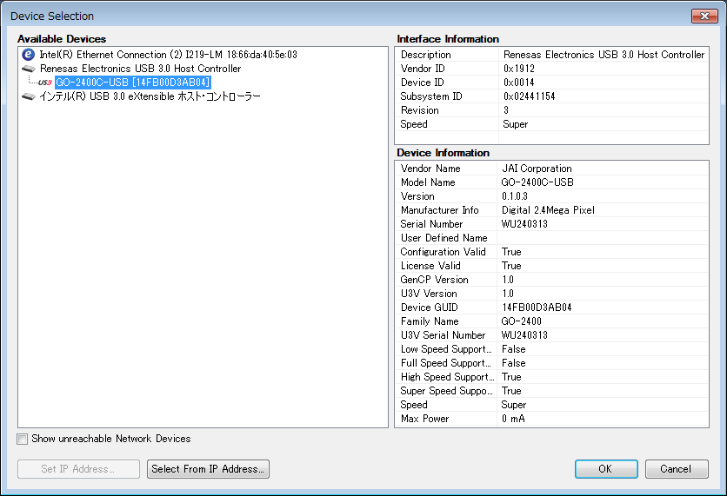Click the GenCP Version value 1.0
The height and width of the screenshot is (496, 727).
pyautogui.click(x=508, y=280)
